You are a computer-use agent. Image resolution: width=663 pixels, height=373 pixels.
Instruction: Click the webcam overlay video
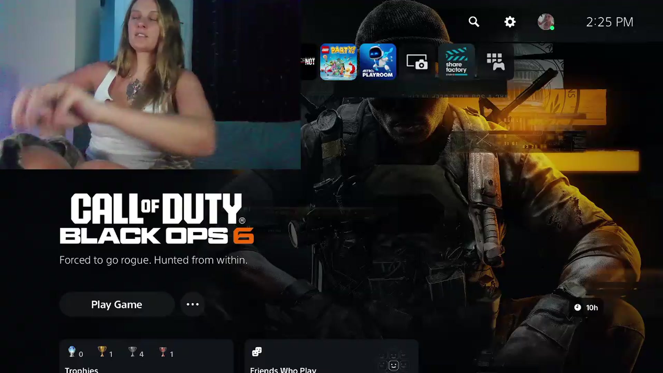click(150, 85)
